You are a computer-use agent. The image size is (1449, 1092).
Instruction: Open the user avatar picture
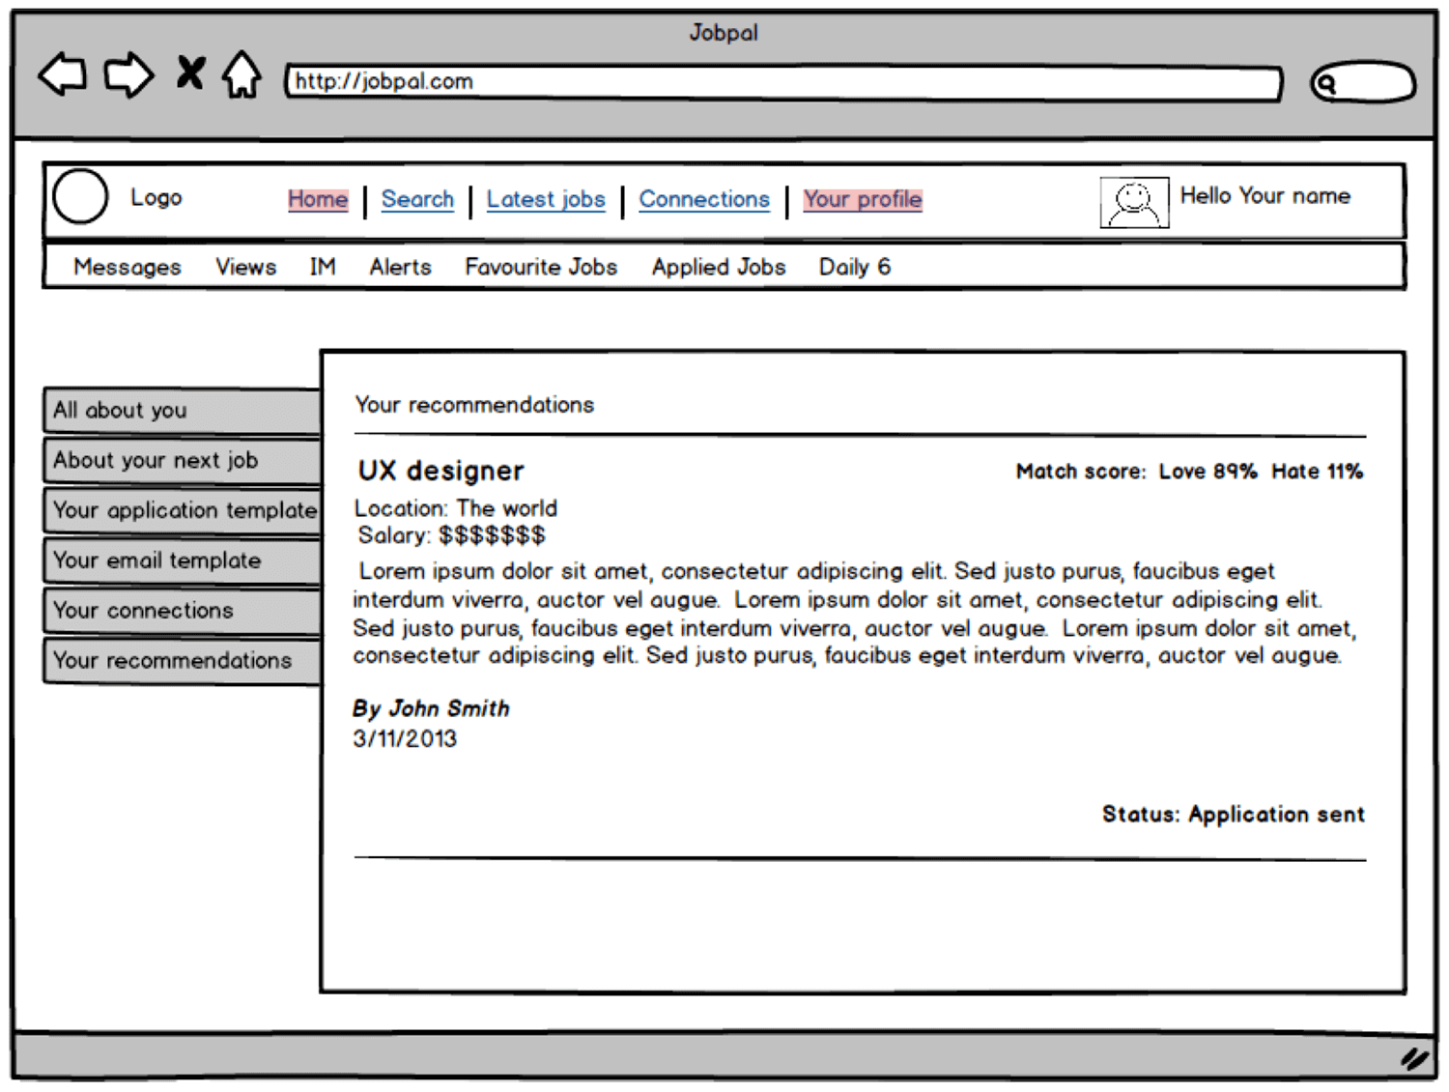click(1134, 202)
